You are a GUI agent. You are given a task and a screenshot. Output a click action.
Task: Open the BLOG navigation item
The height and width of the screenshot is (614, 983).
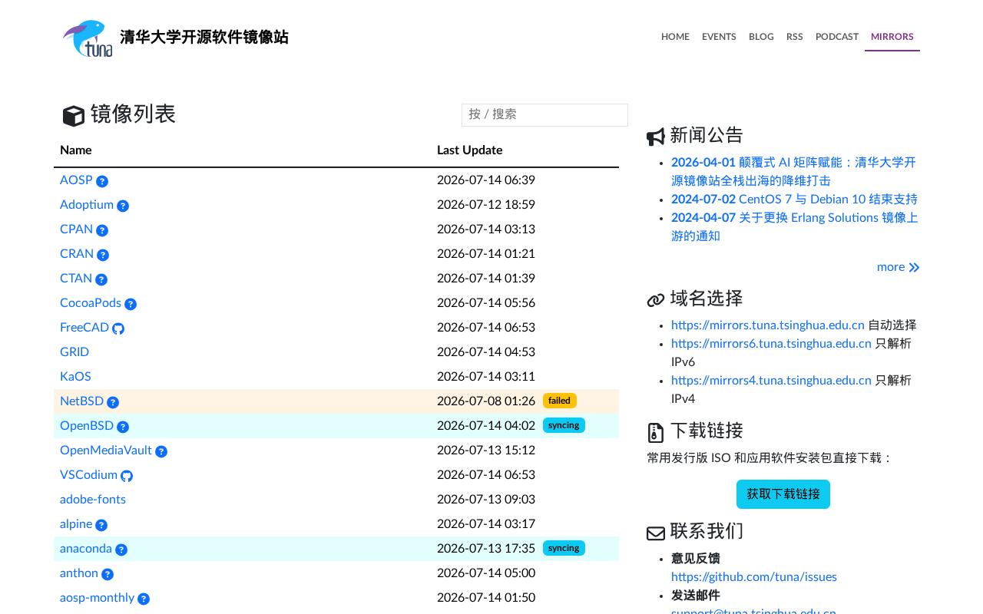pos(761,37)
